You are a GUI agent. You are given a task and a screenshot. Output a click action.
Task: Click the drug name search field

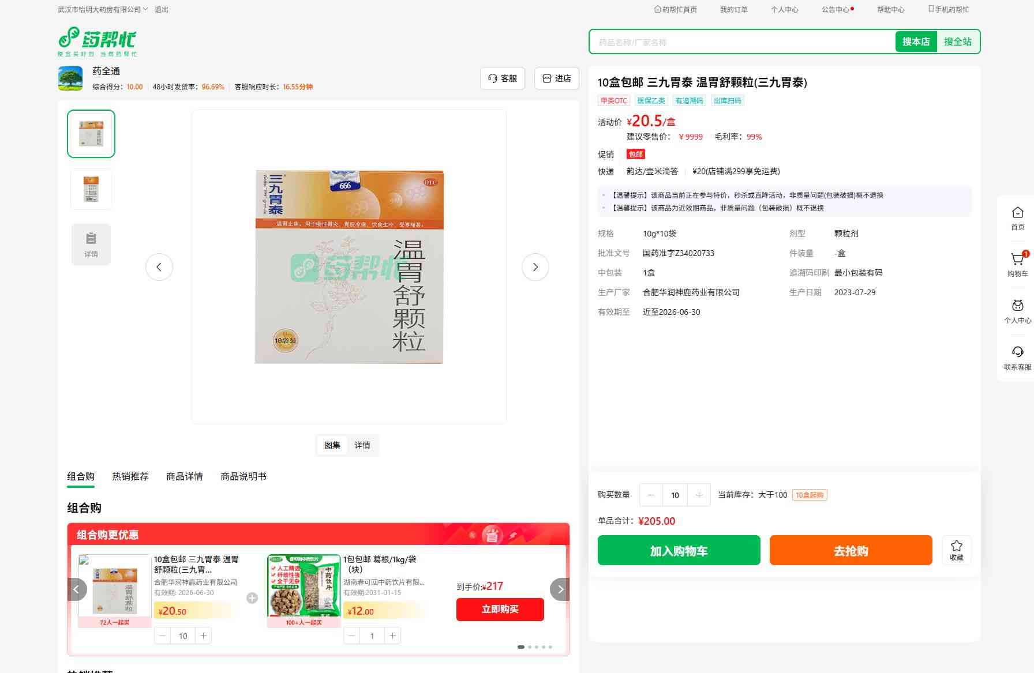[741, 42]
